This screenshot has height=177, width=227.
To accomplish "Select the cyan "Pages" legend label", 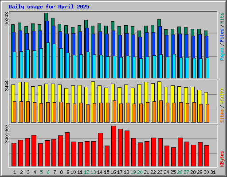I will [222, 54].
